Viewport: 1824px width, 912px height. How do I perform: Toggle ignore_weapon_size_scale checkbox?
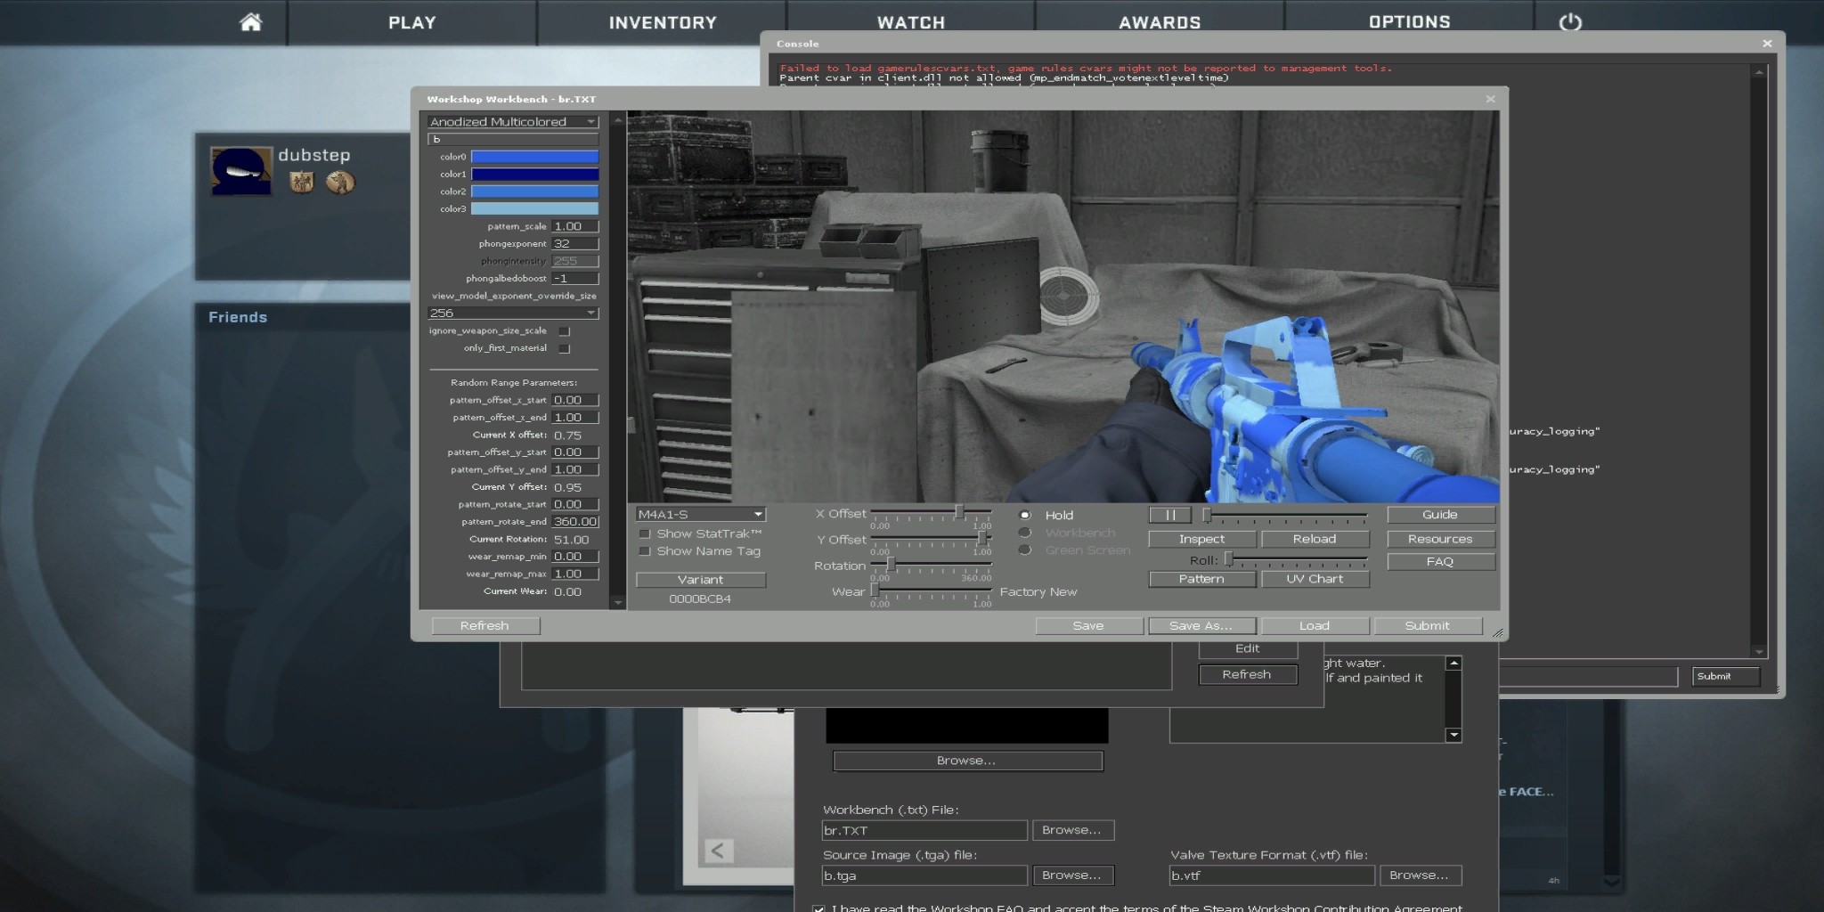[x=564, y=331]
